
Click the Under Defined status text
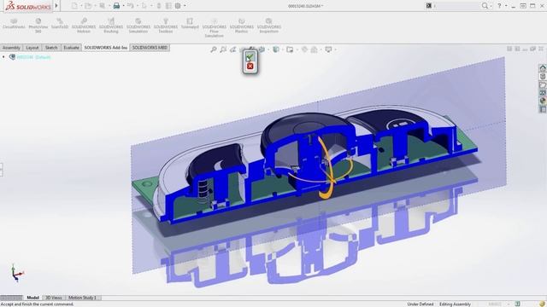coord(421,304)
